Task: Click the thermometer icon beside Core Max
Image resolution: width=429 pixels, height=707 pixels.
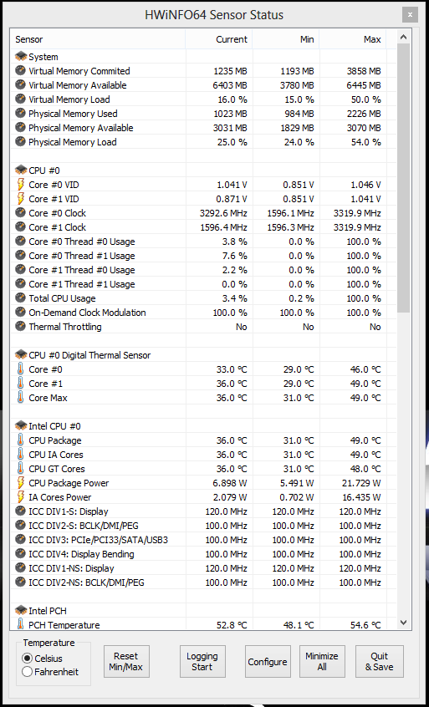Action: click(20, 398)
